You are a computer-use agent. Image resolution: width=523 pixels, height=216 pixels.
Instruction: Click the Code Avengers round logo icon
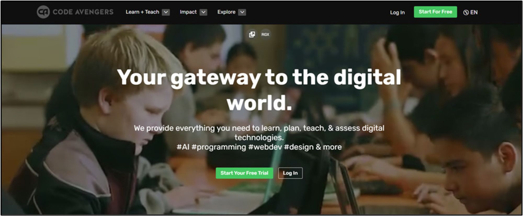point(43,12)
